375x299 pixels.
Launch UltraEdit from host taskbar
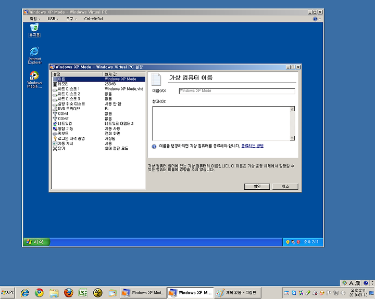pyautogui.click(x=97, y=293)
